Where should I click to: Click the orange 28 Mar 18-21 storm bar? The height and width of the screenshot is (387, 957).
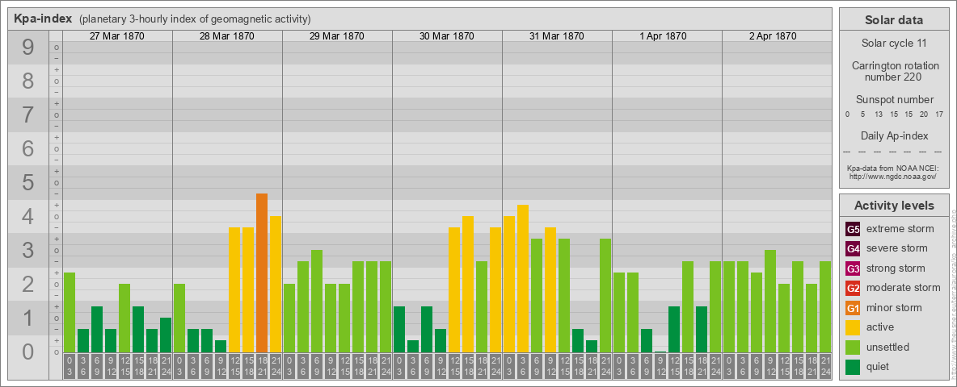tap(262, 273)
